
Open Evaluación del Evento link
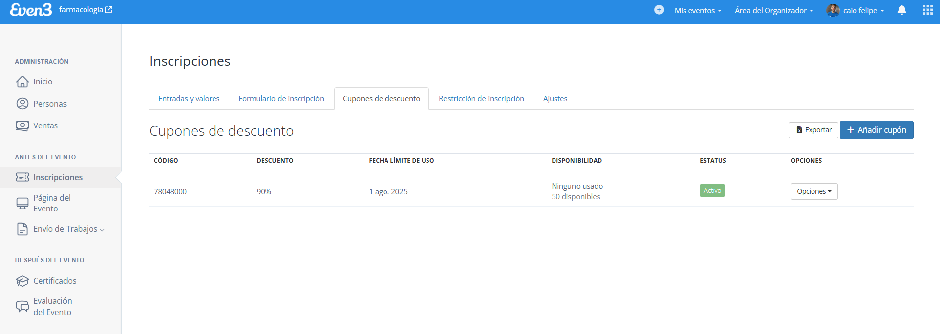click(x=52, y=306)
